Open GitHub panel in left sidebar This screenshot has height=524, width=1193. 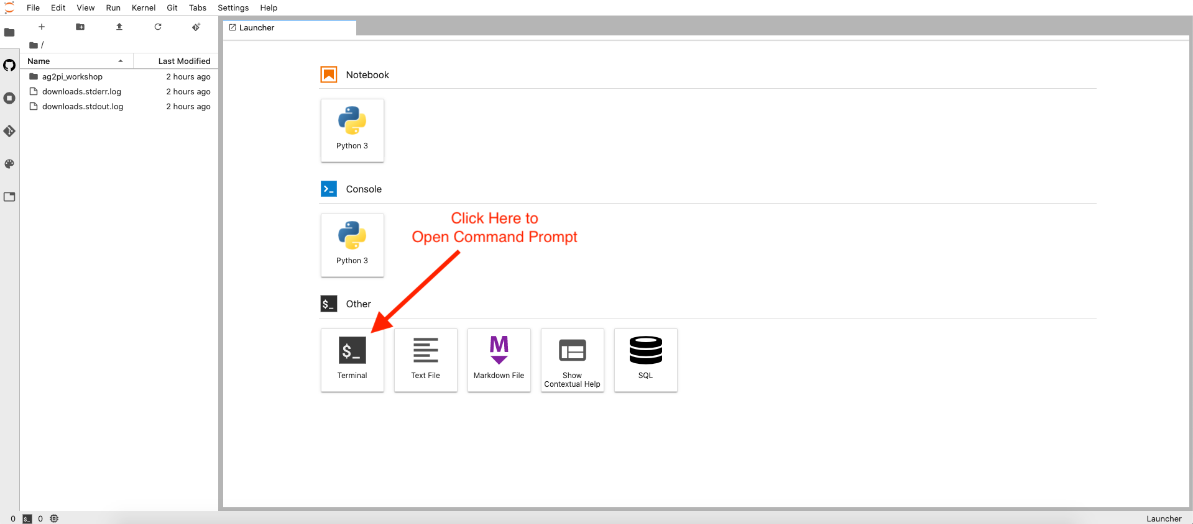[x=9, y=65]
